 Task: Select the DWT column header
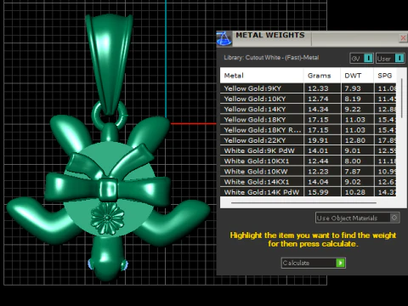(357, 76)
